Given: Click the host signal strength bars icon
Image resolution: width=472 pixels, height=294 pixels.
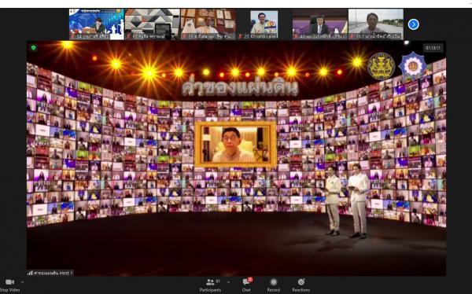Looking at the screenshot, I should point(30,273).
